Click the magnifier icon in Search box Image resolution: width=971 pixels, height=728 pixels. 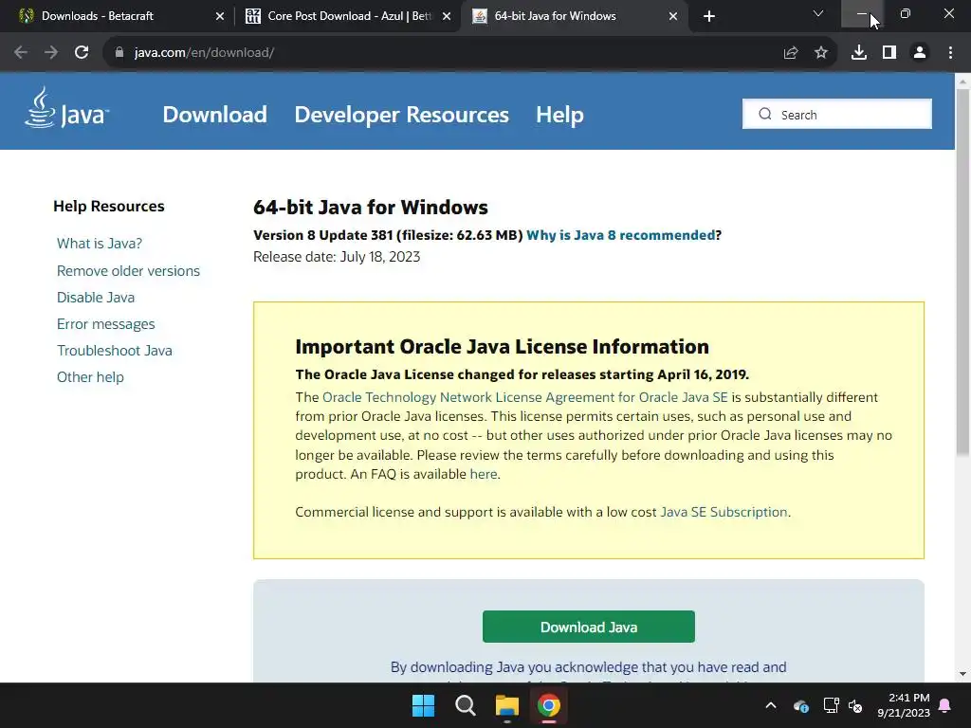coord(765,114)
